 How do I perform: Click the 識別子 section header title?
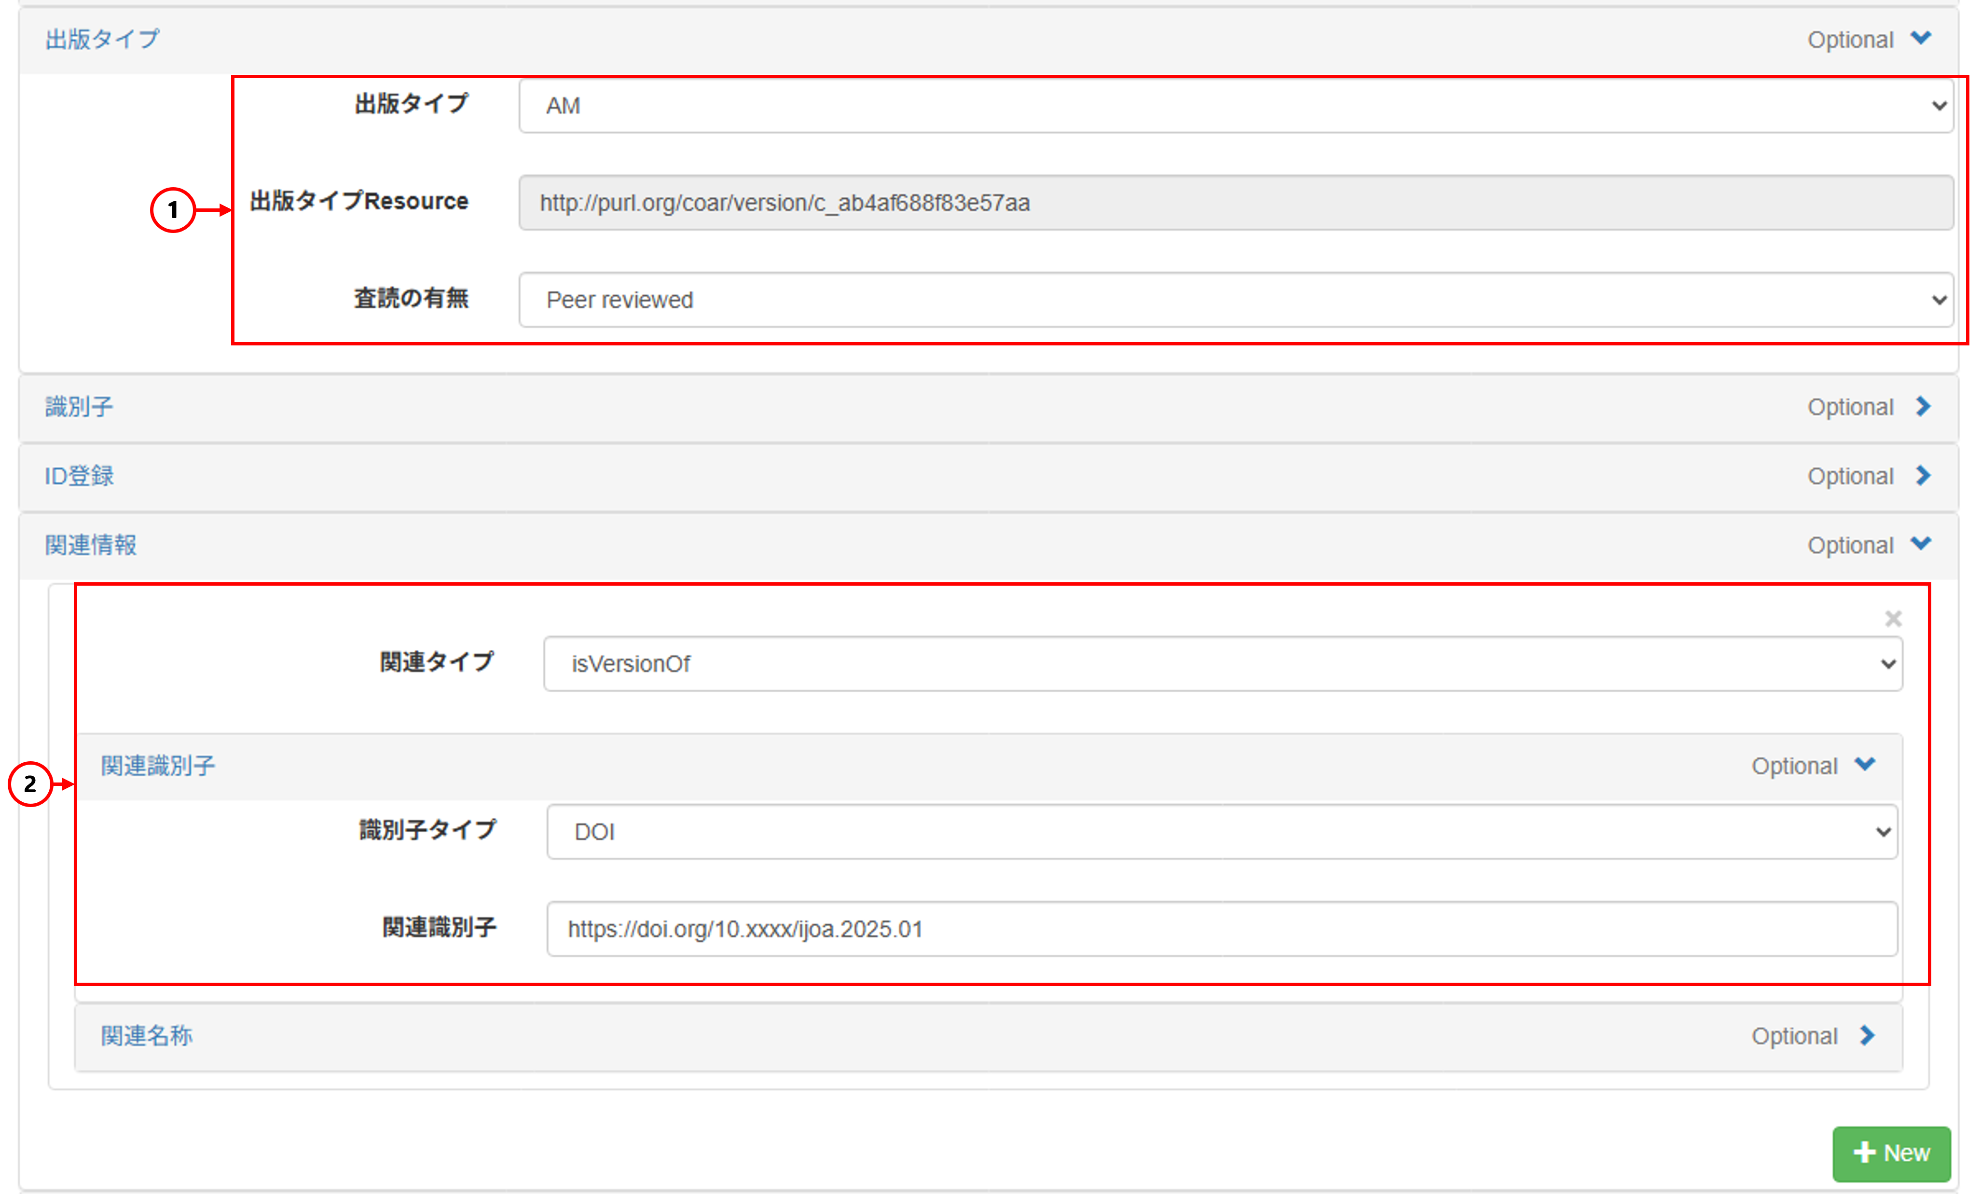79,406
